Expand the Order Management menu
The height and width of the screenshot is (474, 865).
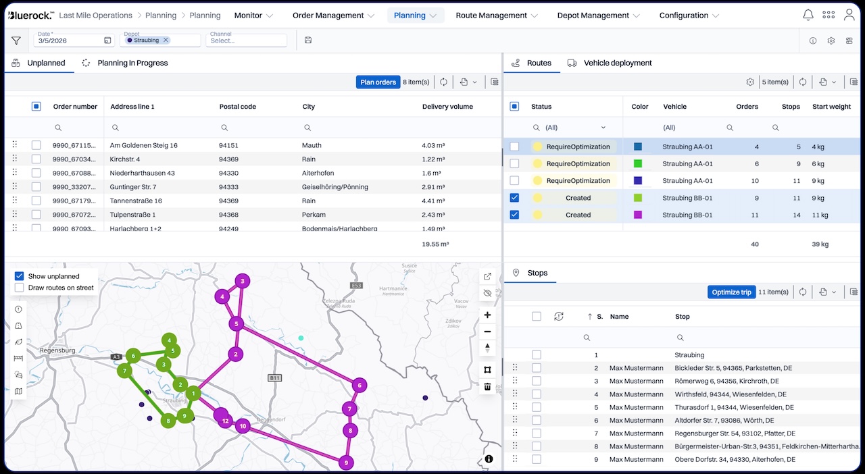333,16
